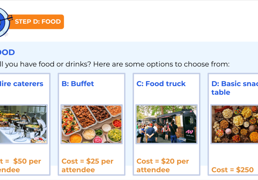The height and width of the screenshot is (180, 258).
Task: Click the food or drinks question text
Action: click(115, 64)
